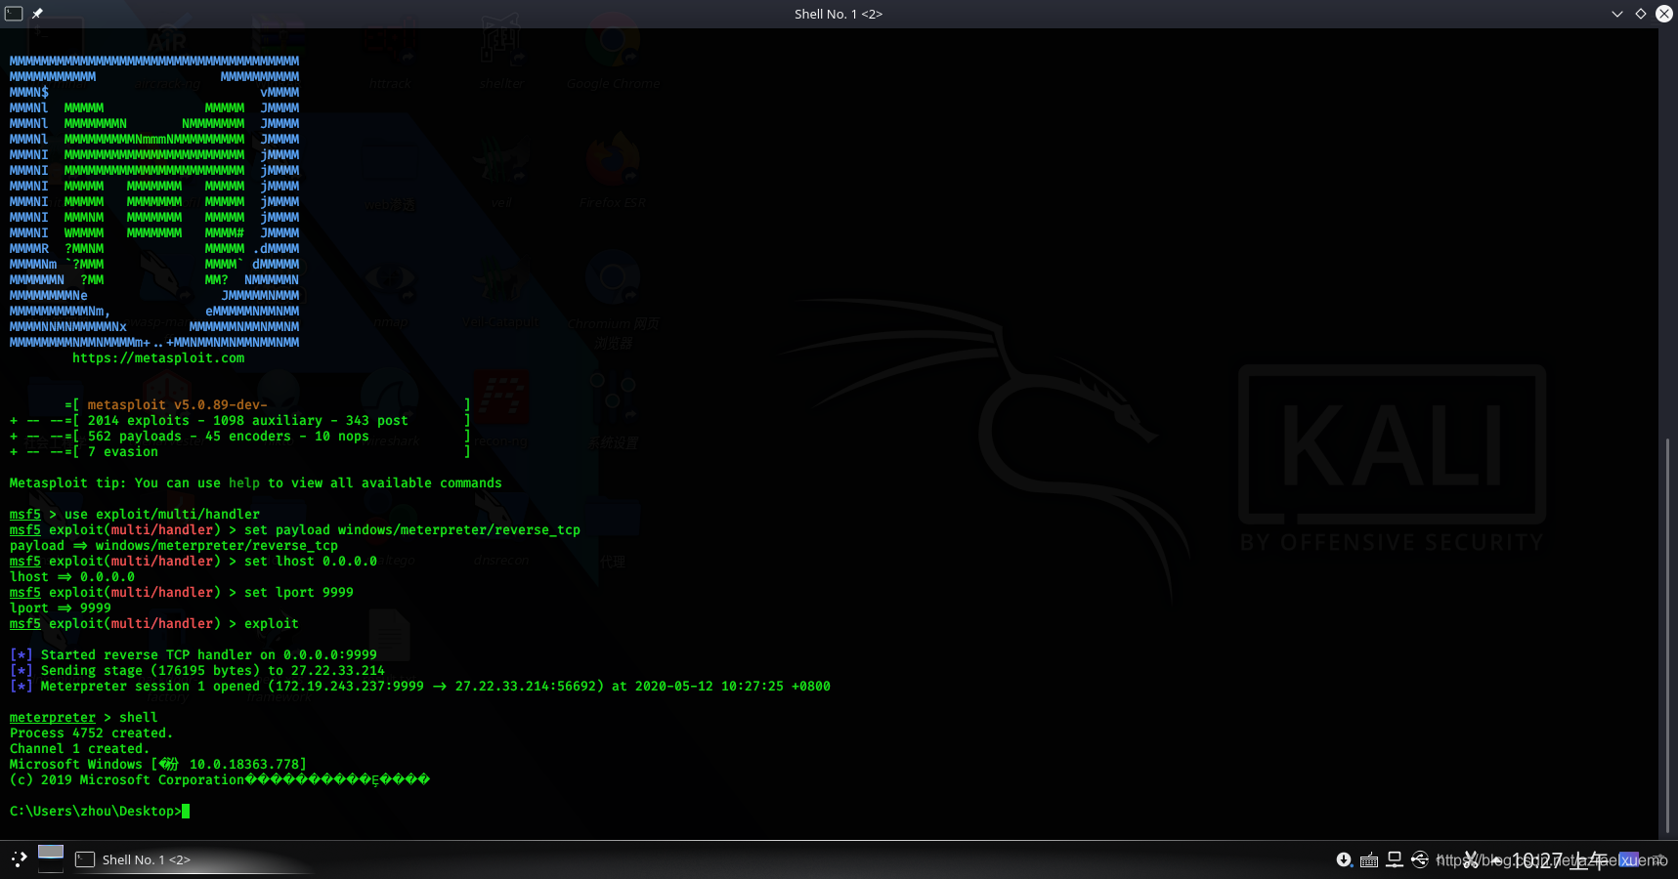Viewport: 1678px width, 879px height.
Task: Click the 'lhost => 0.0.0.0' output line
Action: point(72,577)
